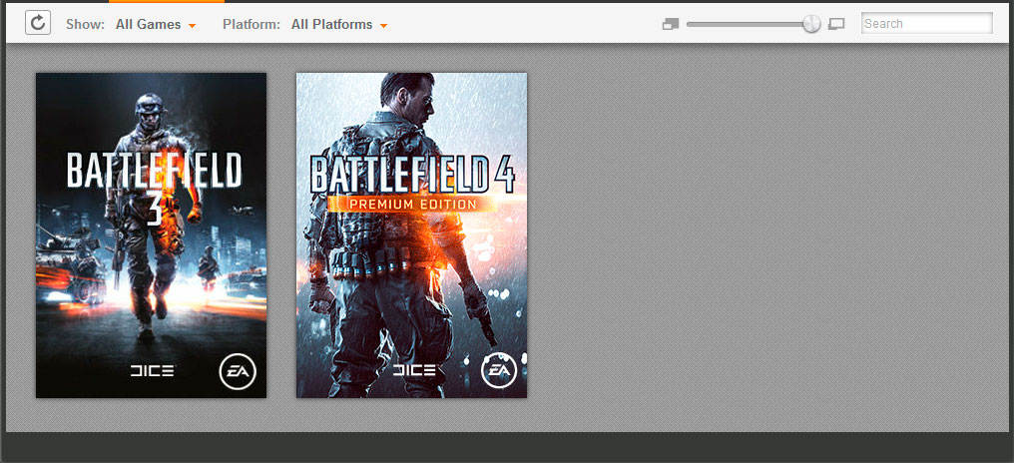
Task: Open the Show: All Games dropdown
Action: click(x=156, y=25)
